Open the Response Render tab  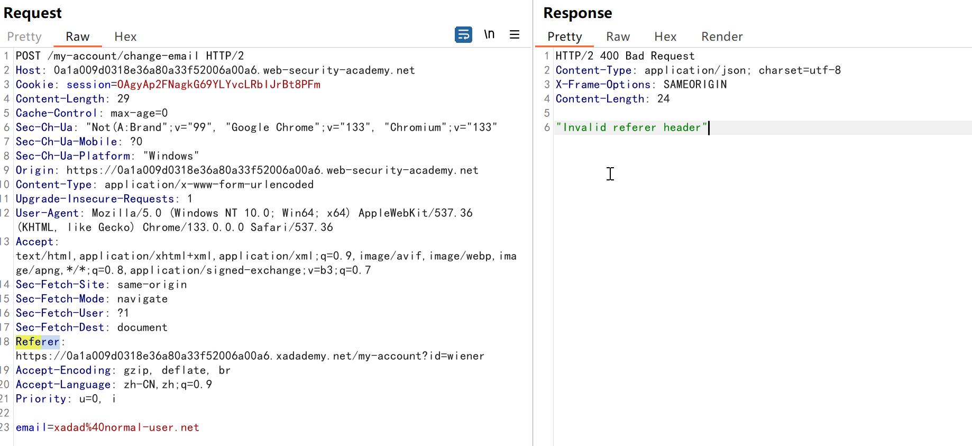721,37
